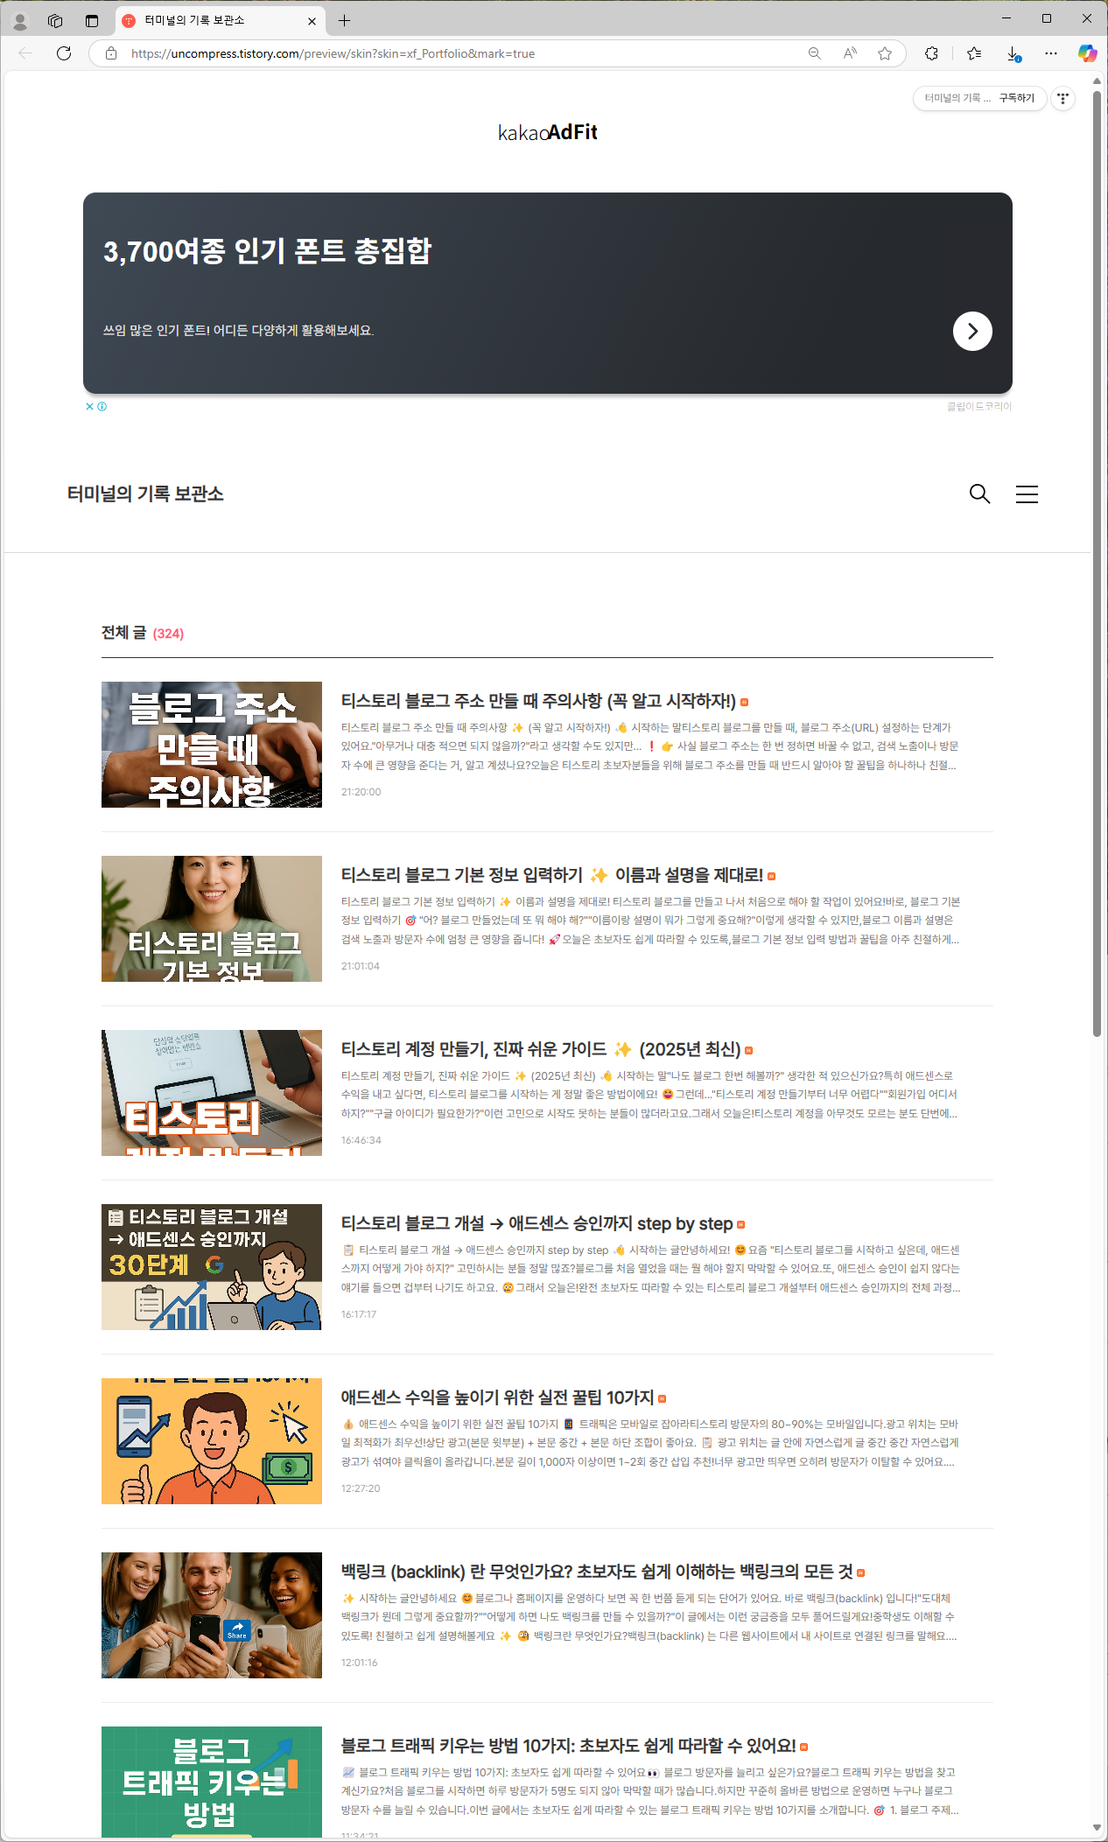Open the Edge workspaces icon
The width and height of the screenshot is (1108, 1842).
click(55, 21)
